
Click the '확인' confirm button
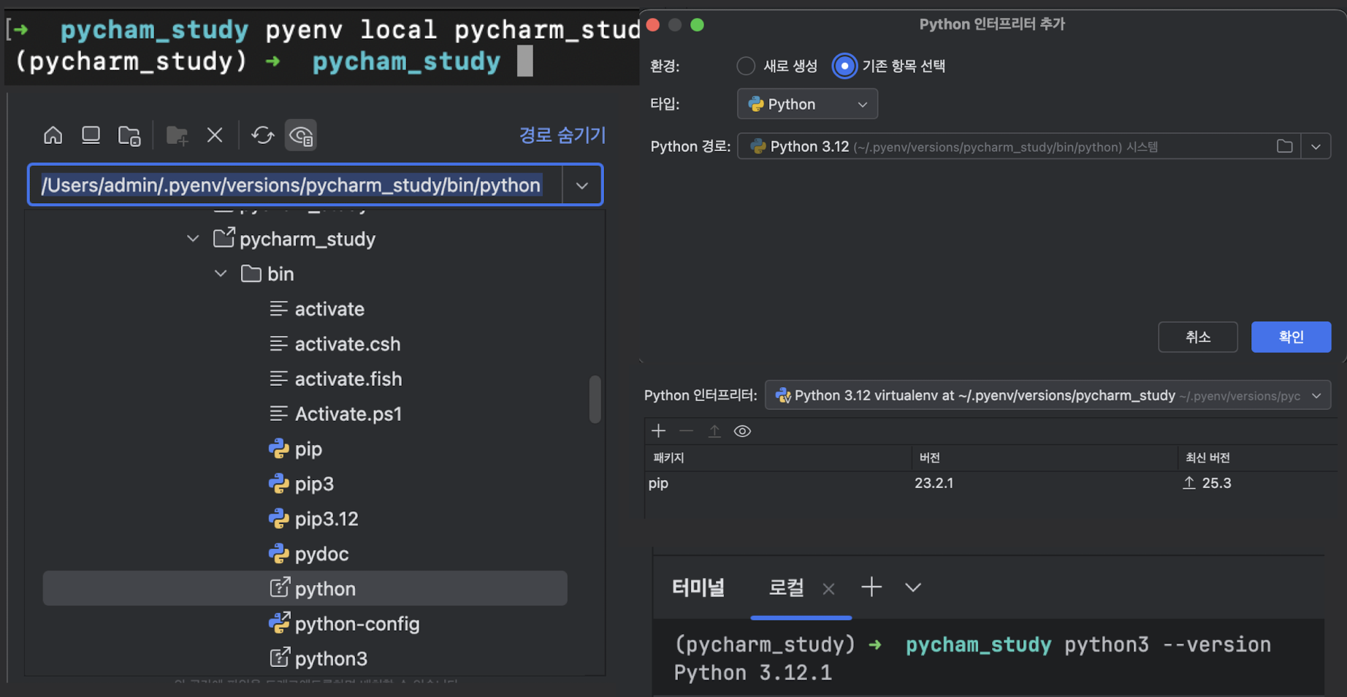click(1291, 337)
